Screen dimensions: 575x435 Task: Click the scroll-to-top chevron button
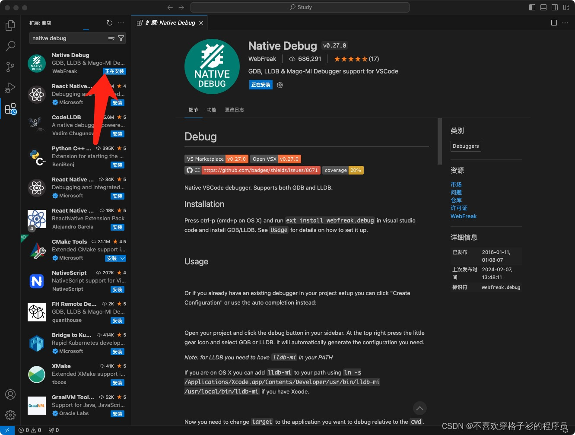point(419,408)
